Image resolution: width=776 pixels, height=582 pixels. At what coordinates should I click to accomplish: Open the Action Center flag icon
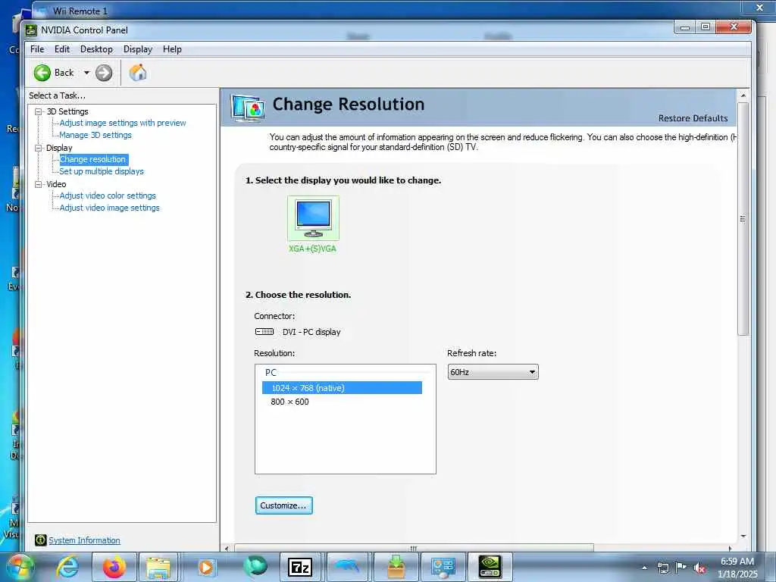click(681, 568)
